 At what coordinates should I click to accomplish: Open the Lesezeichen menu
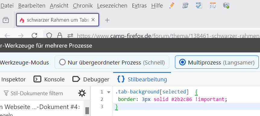(112, 6)
